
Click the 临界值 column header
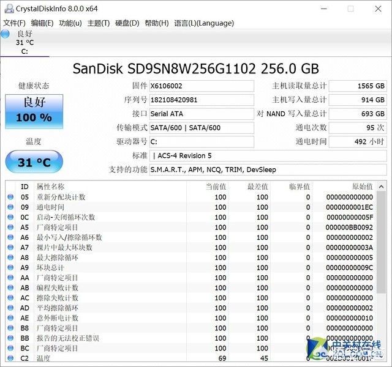[292, 187]
